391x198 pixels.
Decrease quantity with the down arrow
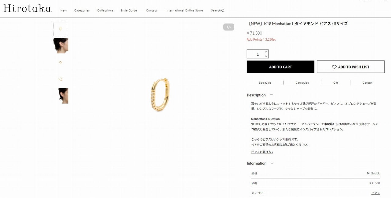pyautogui.click(x=266, y=56)
